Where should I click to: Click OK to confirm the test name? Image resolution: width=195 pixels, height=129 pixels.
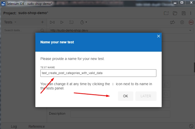pos(126,96)
